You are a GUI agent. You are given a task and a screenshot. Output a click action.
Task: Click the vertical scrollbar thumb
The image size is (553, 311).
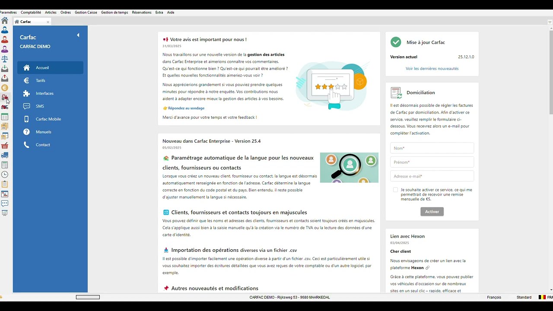tap(550, 72)
